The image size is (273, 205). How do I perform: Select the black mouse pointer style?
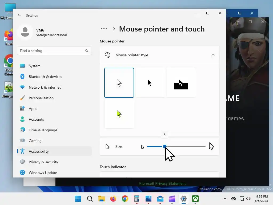[150, 83]
